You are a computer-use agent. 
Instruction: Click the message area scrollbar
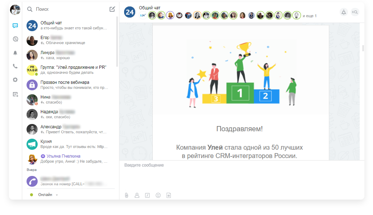pos(363,48)
